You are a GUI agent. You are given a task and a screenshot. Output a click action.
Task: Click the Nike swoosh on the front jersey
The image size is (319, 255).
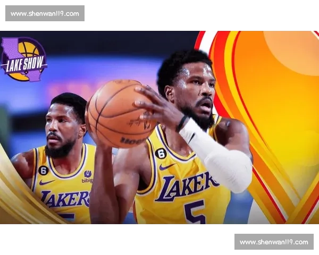pyautogui.click(x=167, y=166)
